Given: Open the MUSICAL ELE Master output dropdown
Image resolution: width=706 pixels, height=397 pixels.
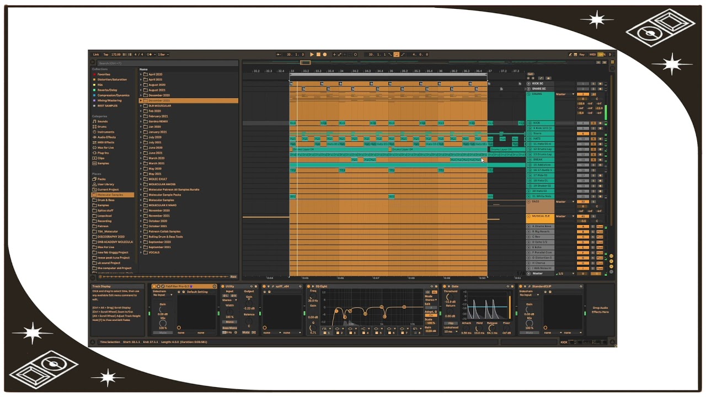Looking at the screenshot, I should click(x=564, y=216).
